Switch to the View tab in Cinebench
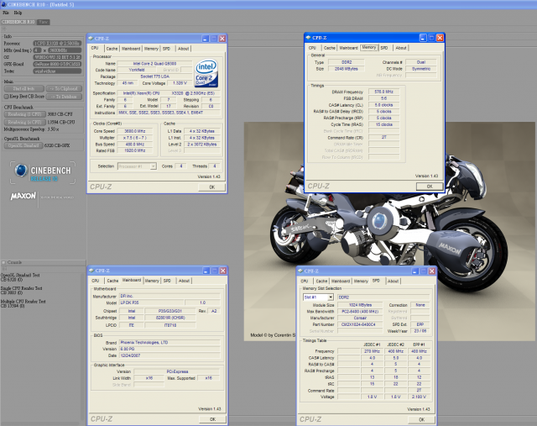 pos(43,22)
